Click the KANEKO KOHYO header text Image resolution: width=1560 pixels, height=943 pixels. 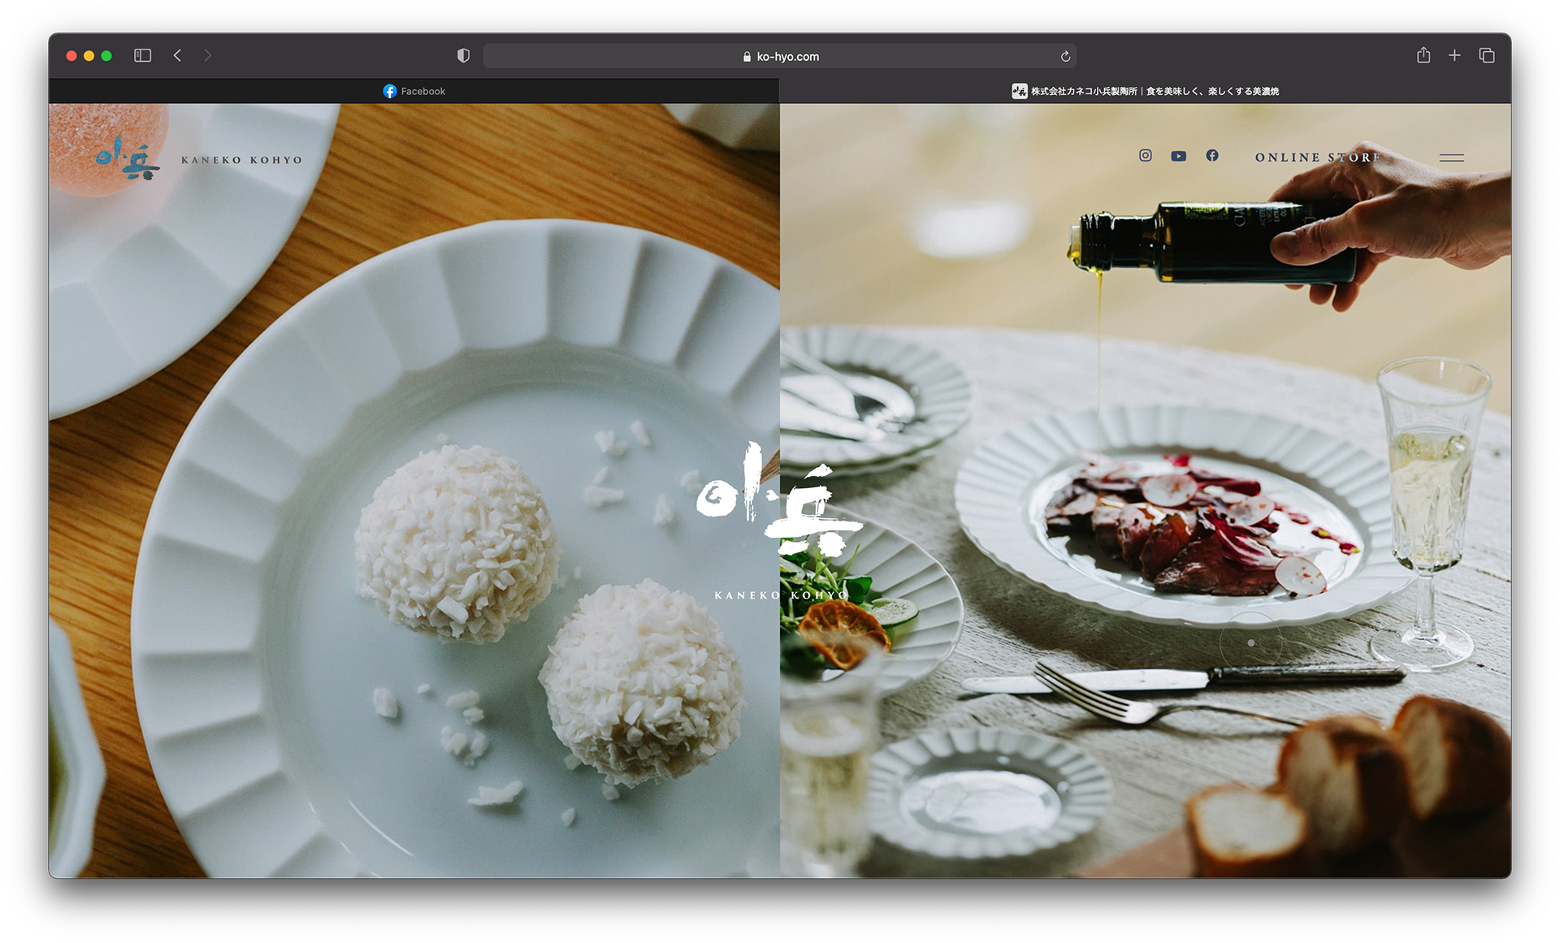click(241, 160)
